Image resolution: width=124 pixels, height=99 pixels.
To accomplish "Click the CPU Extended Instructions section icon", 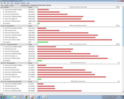I will 2,81.
